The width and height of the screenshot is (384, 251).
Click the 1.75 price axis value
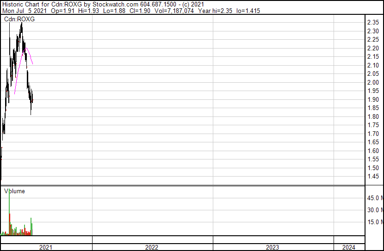coord(373,125)
